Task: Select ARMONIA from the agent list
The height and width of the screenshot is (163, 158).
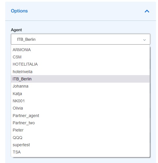Action: [80, 50]
